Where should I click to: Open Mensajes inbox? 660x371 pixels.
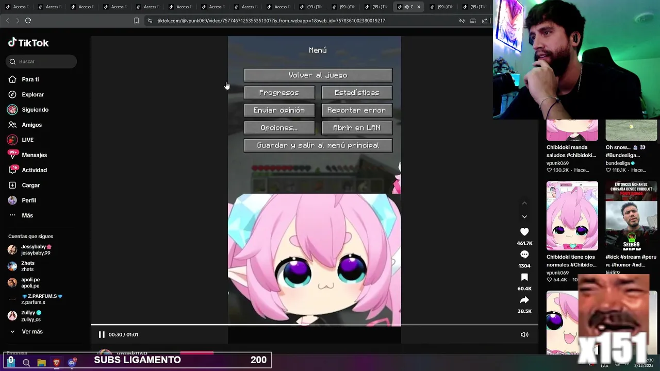[x=34, y=155]
